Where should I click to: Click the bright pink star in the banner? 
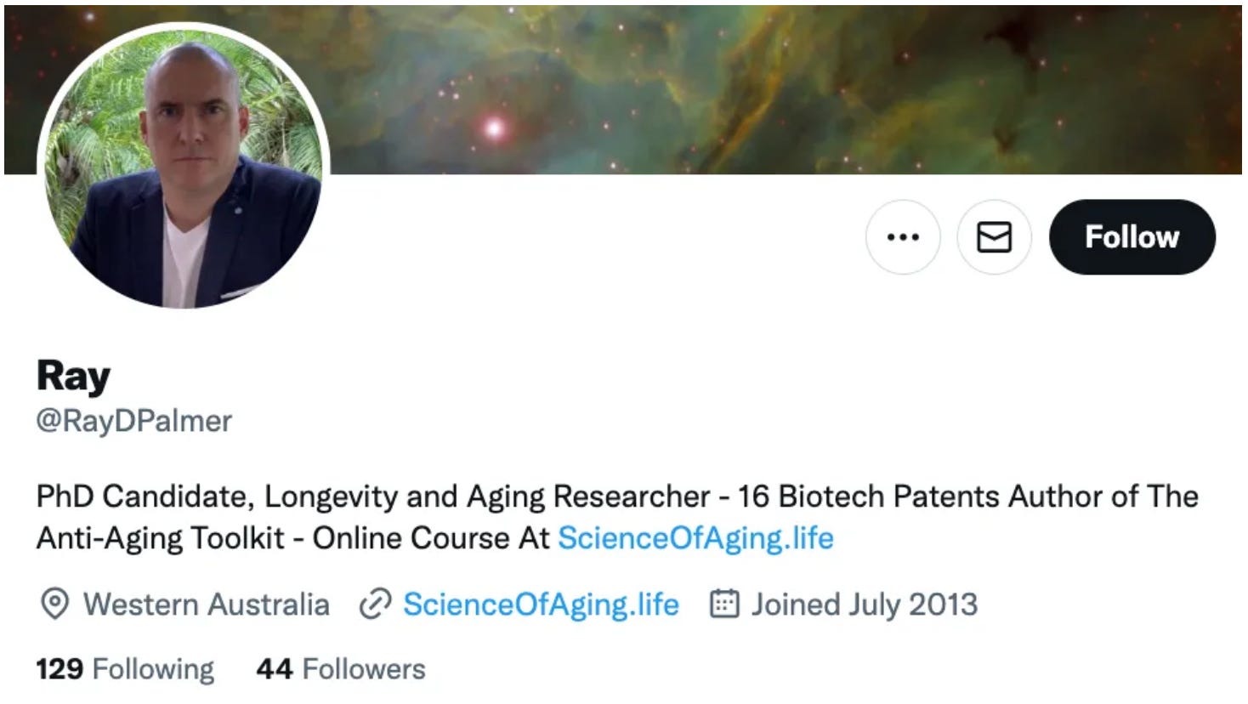pyautogui.click(x=494, y=129)
